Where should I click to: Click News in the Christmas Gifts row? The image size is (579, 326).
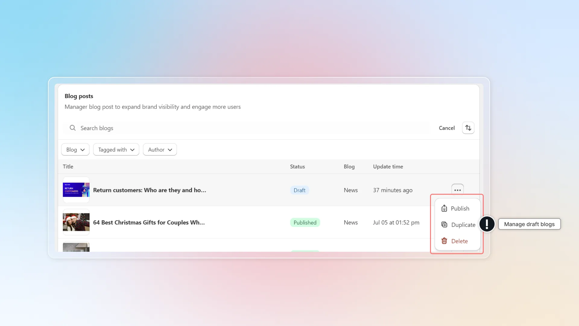coord(351,222)
